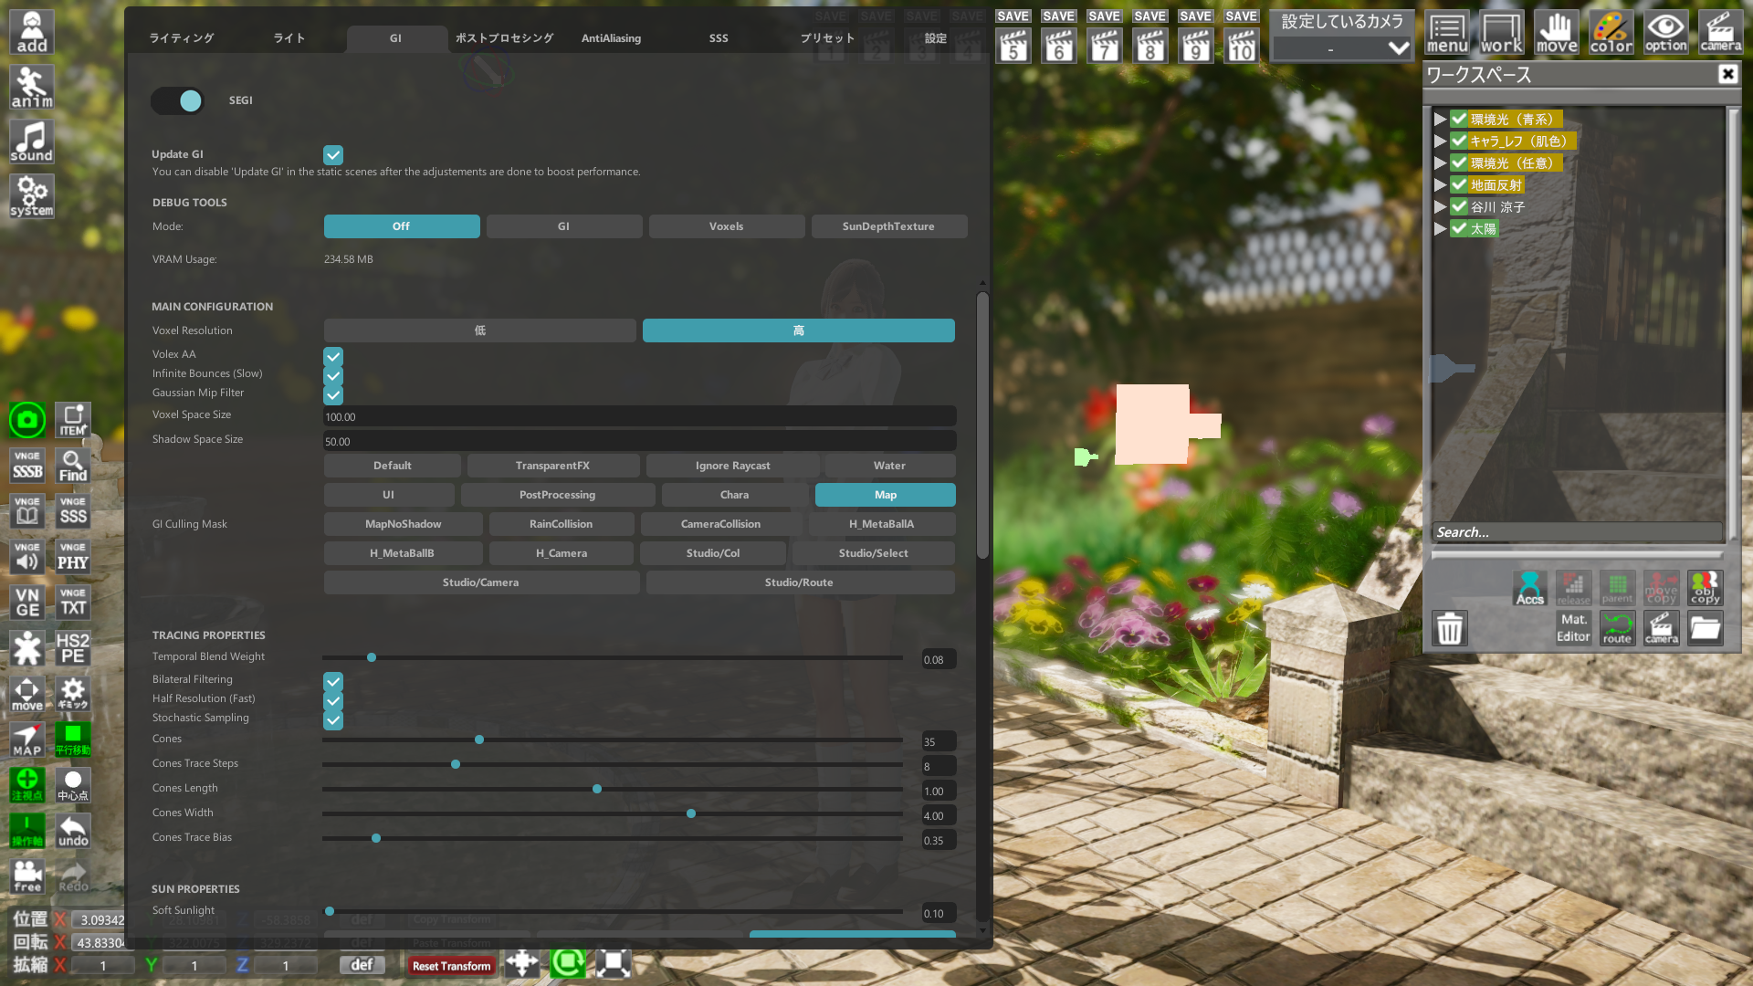The height and width of the screenshot is (986, 1753).
Task: Switch to the SSS tab
Action: pyautogui.click(x=719, y=38)
